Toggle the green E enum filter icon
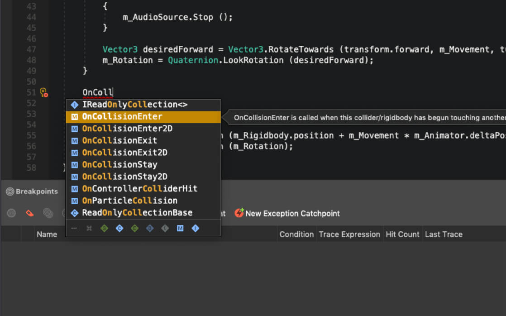506x316 pixels. point(134,229)
